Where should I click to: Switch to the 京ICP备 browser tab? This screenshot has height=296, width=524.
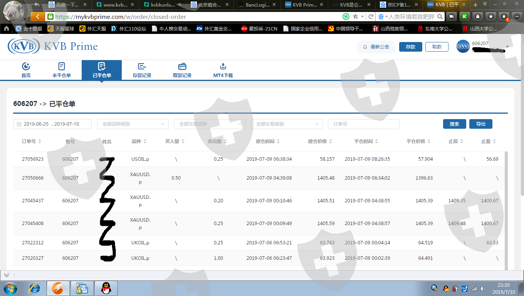(400, 5)
